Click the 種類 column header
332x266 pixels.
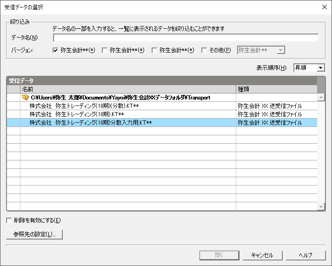pyautogui.click(x=277, y=89)
